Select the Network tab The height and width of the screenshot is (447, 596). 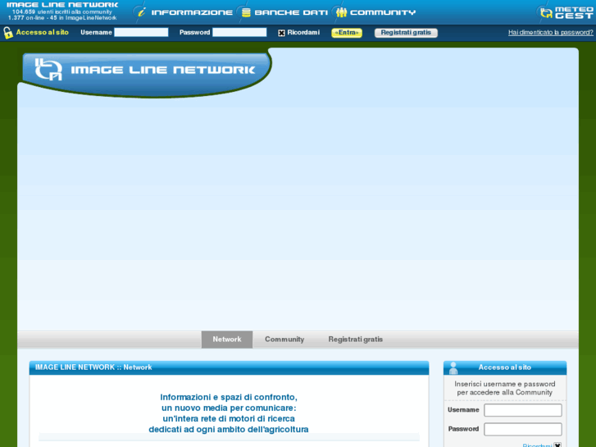[x=227, y=340]
